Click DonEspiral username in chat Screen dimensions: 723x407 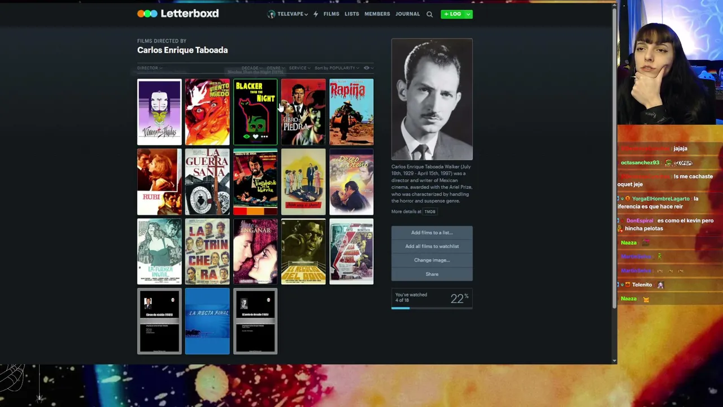tap(639, 220)
